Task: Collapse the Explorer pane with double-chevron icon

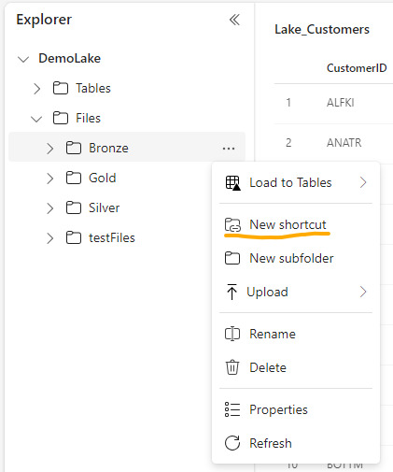Action: tap(234, 20)
